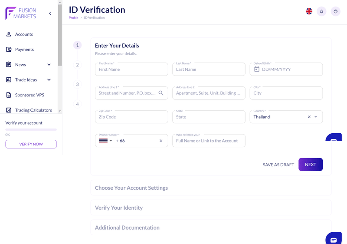Click the First Name input field
This screenshot has height=244, width=347.
coord(131,69)
